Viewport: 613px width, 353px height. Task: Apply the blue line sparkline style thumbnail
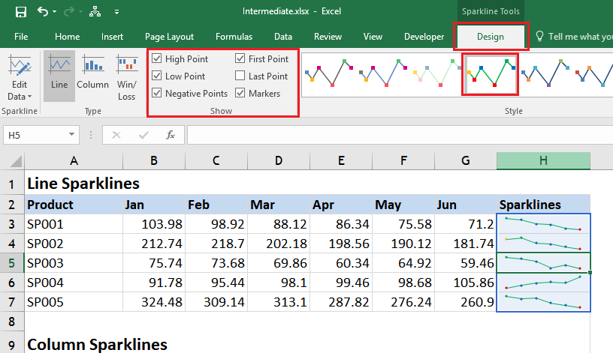tap(382, 74)
